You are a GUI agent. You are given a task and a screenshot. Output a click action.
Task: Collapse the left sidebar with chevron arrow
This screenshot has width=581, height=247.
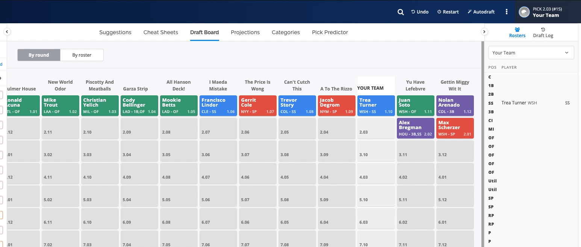7,32
